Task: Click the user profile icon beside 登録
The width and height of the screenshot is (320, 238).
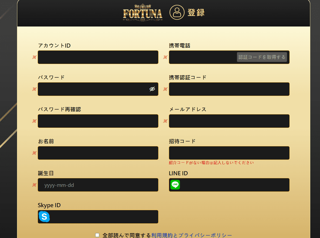Action: click(177, 12)
